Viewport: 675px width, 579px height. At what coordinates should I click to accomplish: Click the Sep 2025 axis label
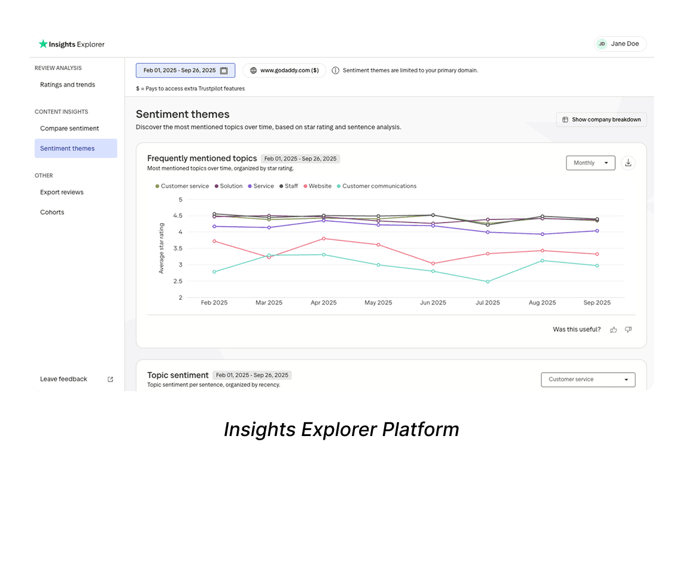click(597, 303)
